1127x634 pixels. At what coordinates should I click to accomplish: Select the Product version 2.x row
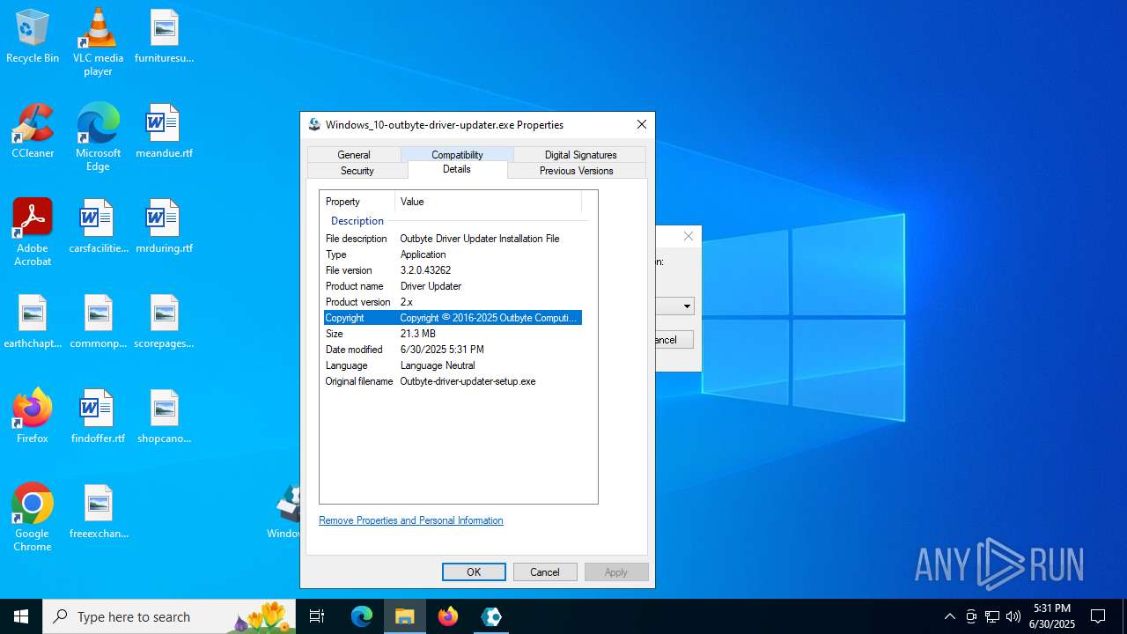coord(453,302)
